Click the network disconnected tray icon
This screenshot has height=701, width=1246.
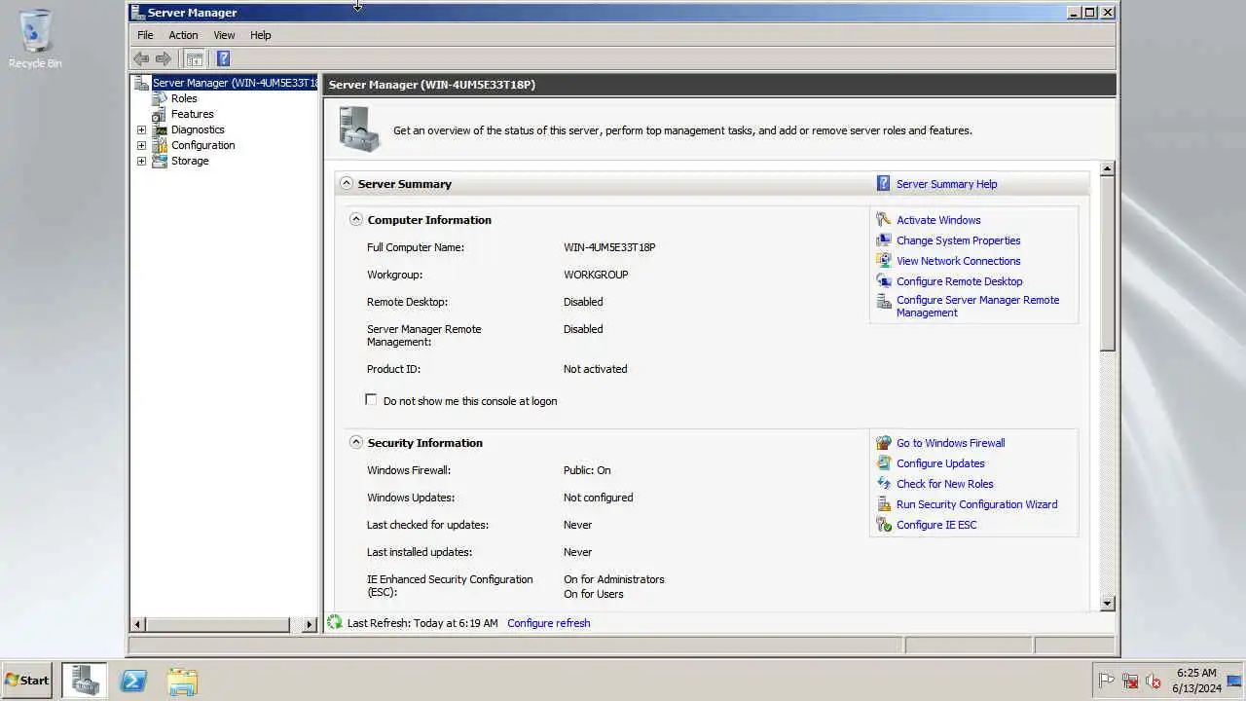1130,681
